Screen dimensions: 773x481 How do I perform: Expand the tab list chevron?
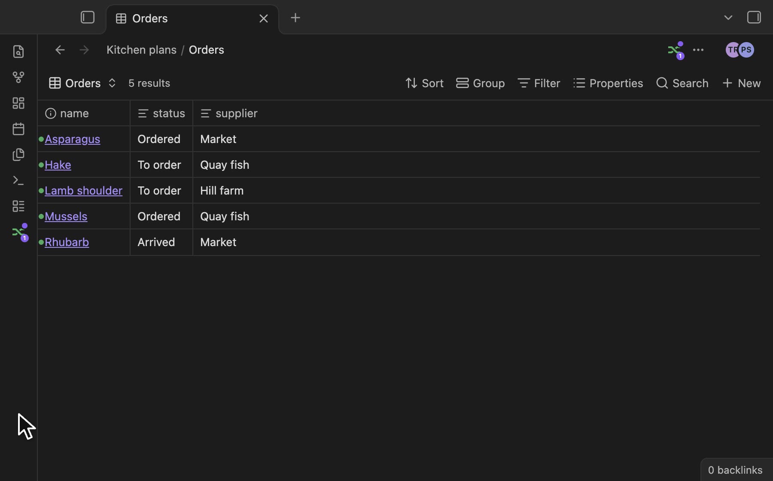coord(728,18)
